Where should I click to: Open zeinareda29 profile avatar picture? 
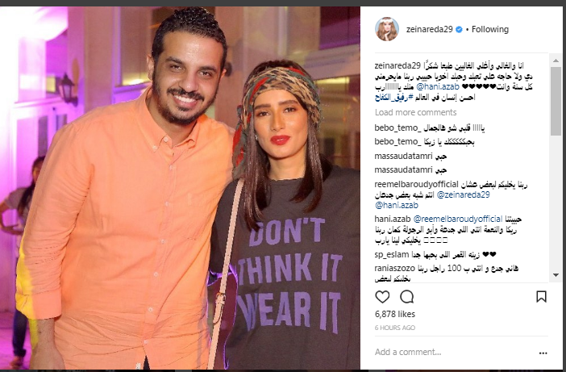(387, 29)
